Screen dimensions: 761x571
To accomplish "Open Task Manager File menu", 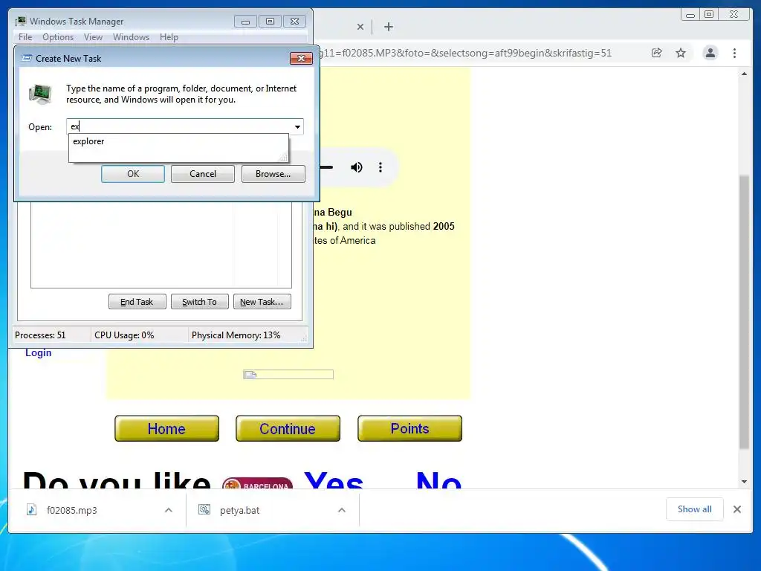I will [25, 37].
